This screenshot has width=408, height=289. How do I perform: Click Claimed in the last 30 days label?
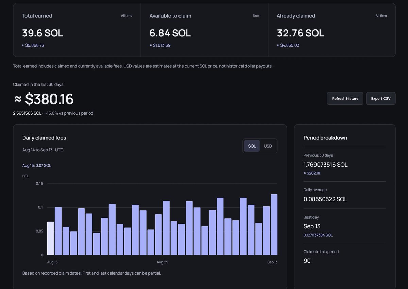38,84
